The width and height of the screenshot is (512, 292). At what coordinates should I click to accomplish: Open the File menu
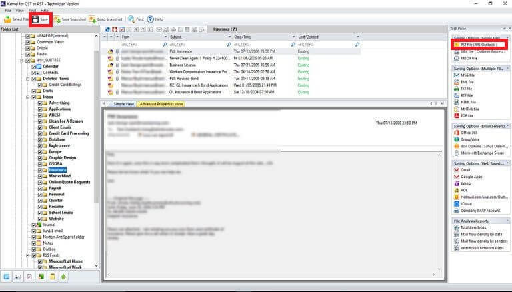tap(8, 11)
